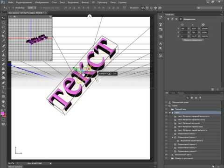Activate the Zoom magnifier tool
The image size is (224, 168).
(x=3, y=106)
